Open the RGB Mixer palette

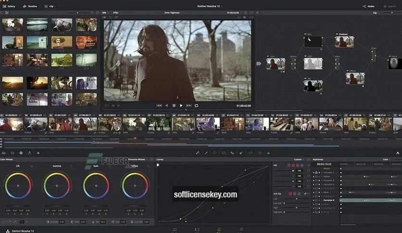click(x=29, y=153)
